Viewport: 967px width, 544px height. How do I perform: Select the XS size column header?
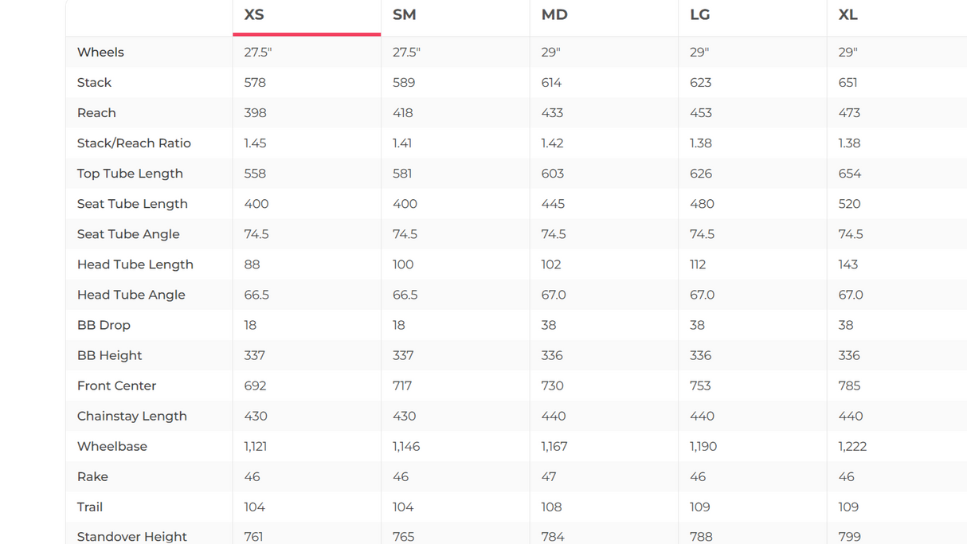click(254, 15)
